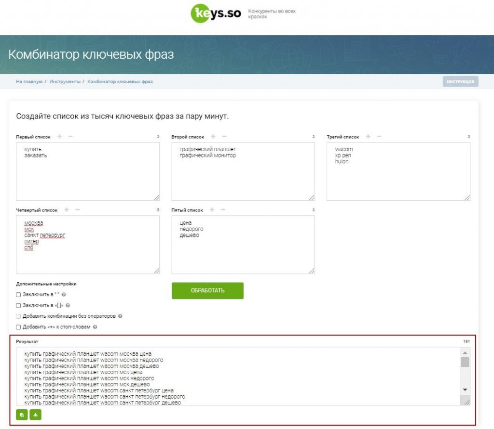Open the ИНСТРУКЦИЯ button
This screenshot has width=494, height=429.
point(460,82)
